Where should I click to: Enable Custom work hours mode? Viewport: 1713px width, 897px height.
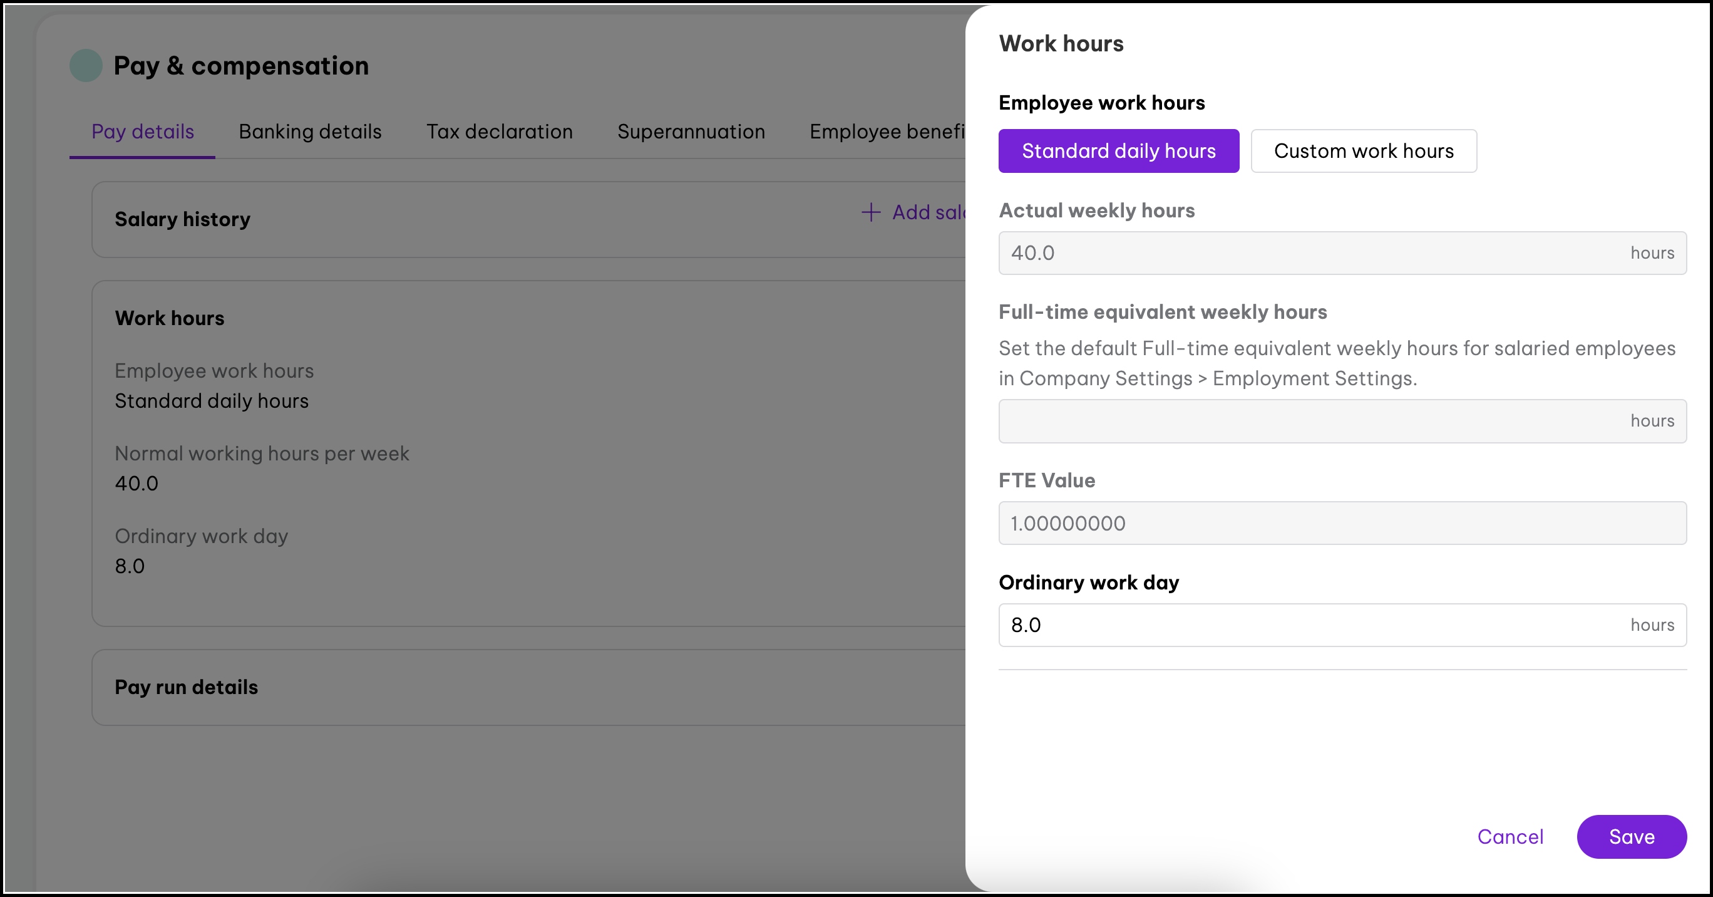coord(1364,151)
